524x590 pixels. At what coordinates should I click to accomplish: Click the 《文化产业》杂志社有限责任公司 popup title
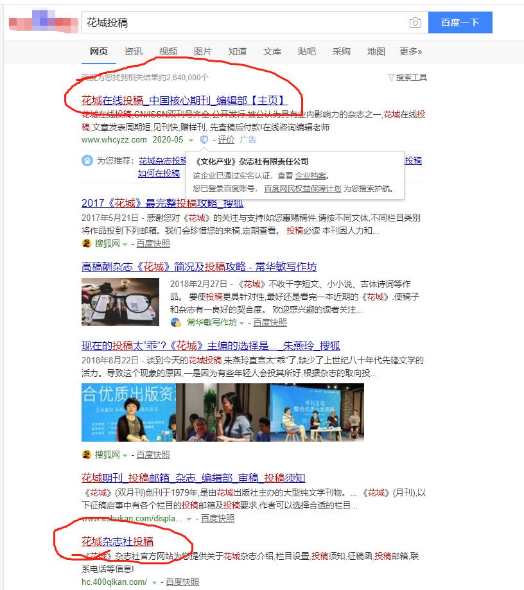[x=252, y=162]
